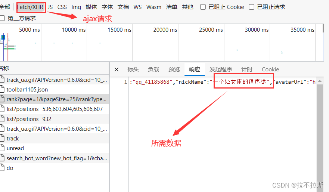Select the 媒体 filter
Image resolution: width=329 pixels, height=192 pixels.
pos(91,7)
